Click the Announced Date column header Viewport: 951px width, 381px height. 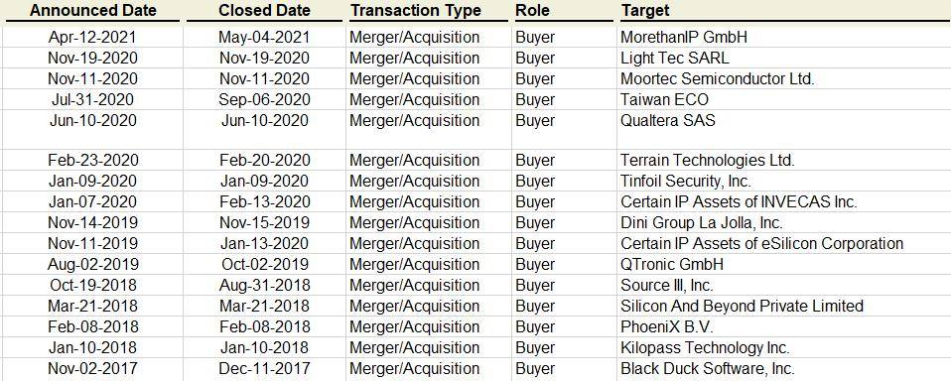[x=92, y=10]
